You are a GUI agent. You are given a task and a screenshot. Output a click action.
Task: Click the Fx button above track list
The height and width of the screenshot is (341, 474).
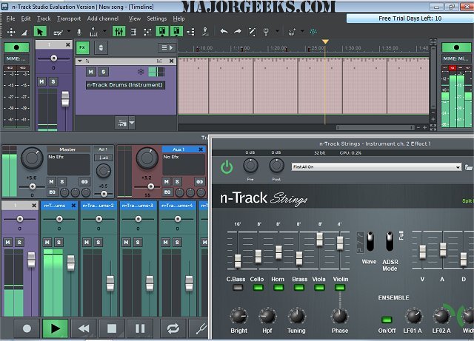81,47
